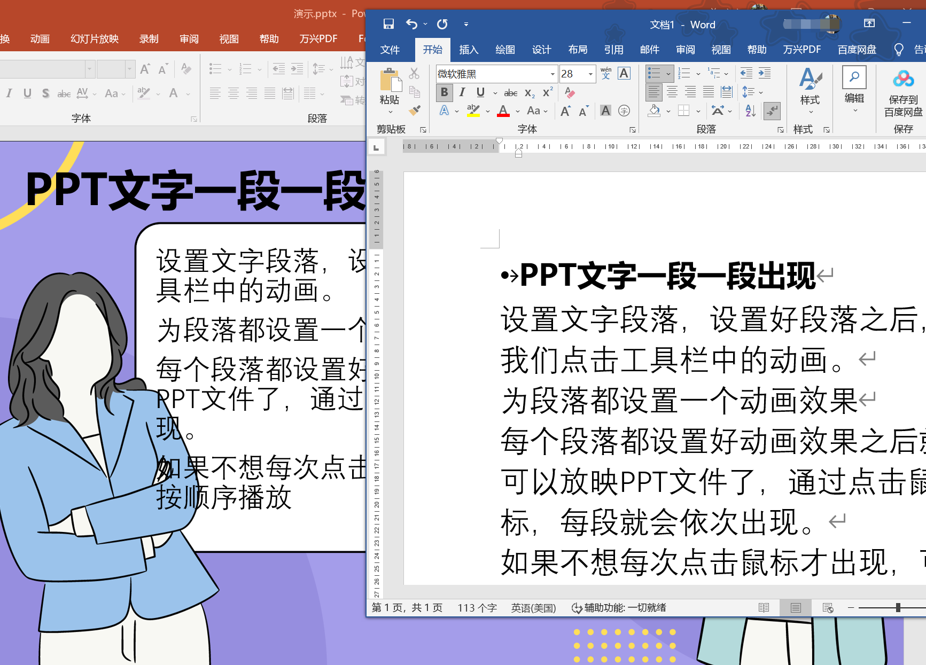Toggle underline formatting on

(x=480, y=92)
